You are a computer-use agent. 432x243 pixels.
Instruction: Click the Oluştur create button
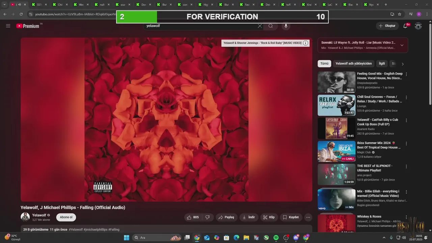coord(387,26)
